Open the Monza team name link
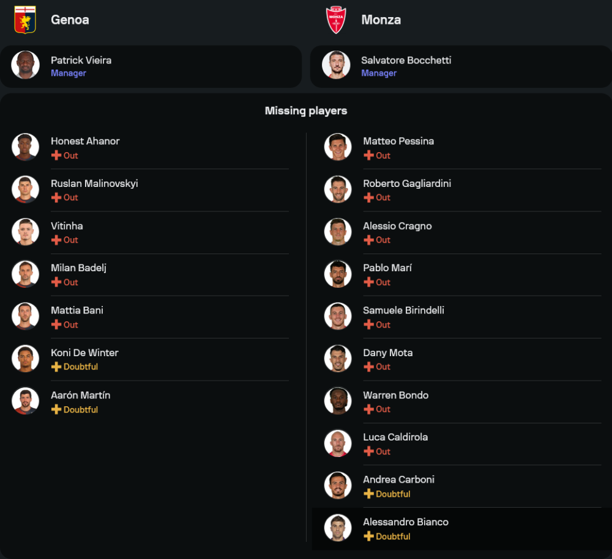This screenshot has width=612, height=559. click(381, 20)
